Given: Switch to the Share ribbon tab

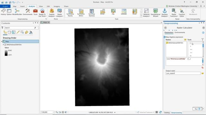Looking at the screenshot, I should pyautogui.click(x=66, y=6).
